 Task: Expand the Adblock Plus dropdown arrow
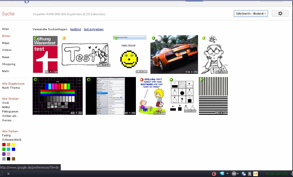pos(238,174)
